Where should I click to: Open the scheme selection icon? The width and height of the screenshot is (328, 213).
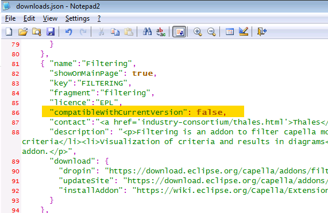(230, 32)
